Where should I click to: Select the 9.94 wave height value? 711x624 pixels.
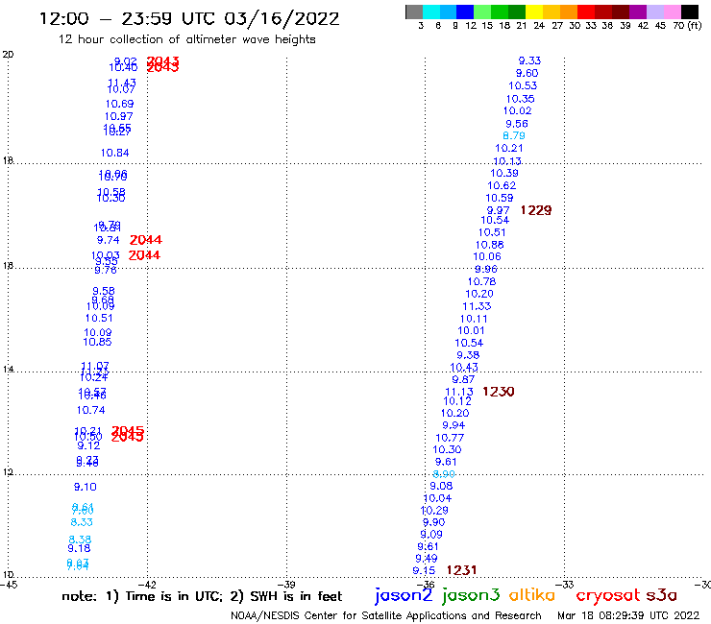pyautogui.click(x=454, y=425)
